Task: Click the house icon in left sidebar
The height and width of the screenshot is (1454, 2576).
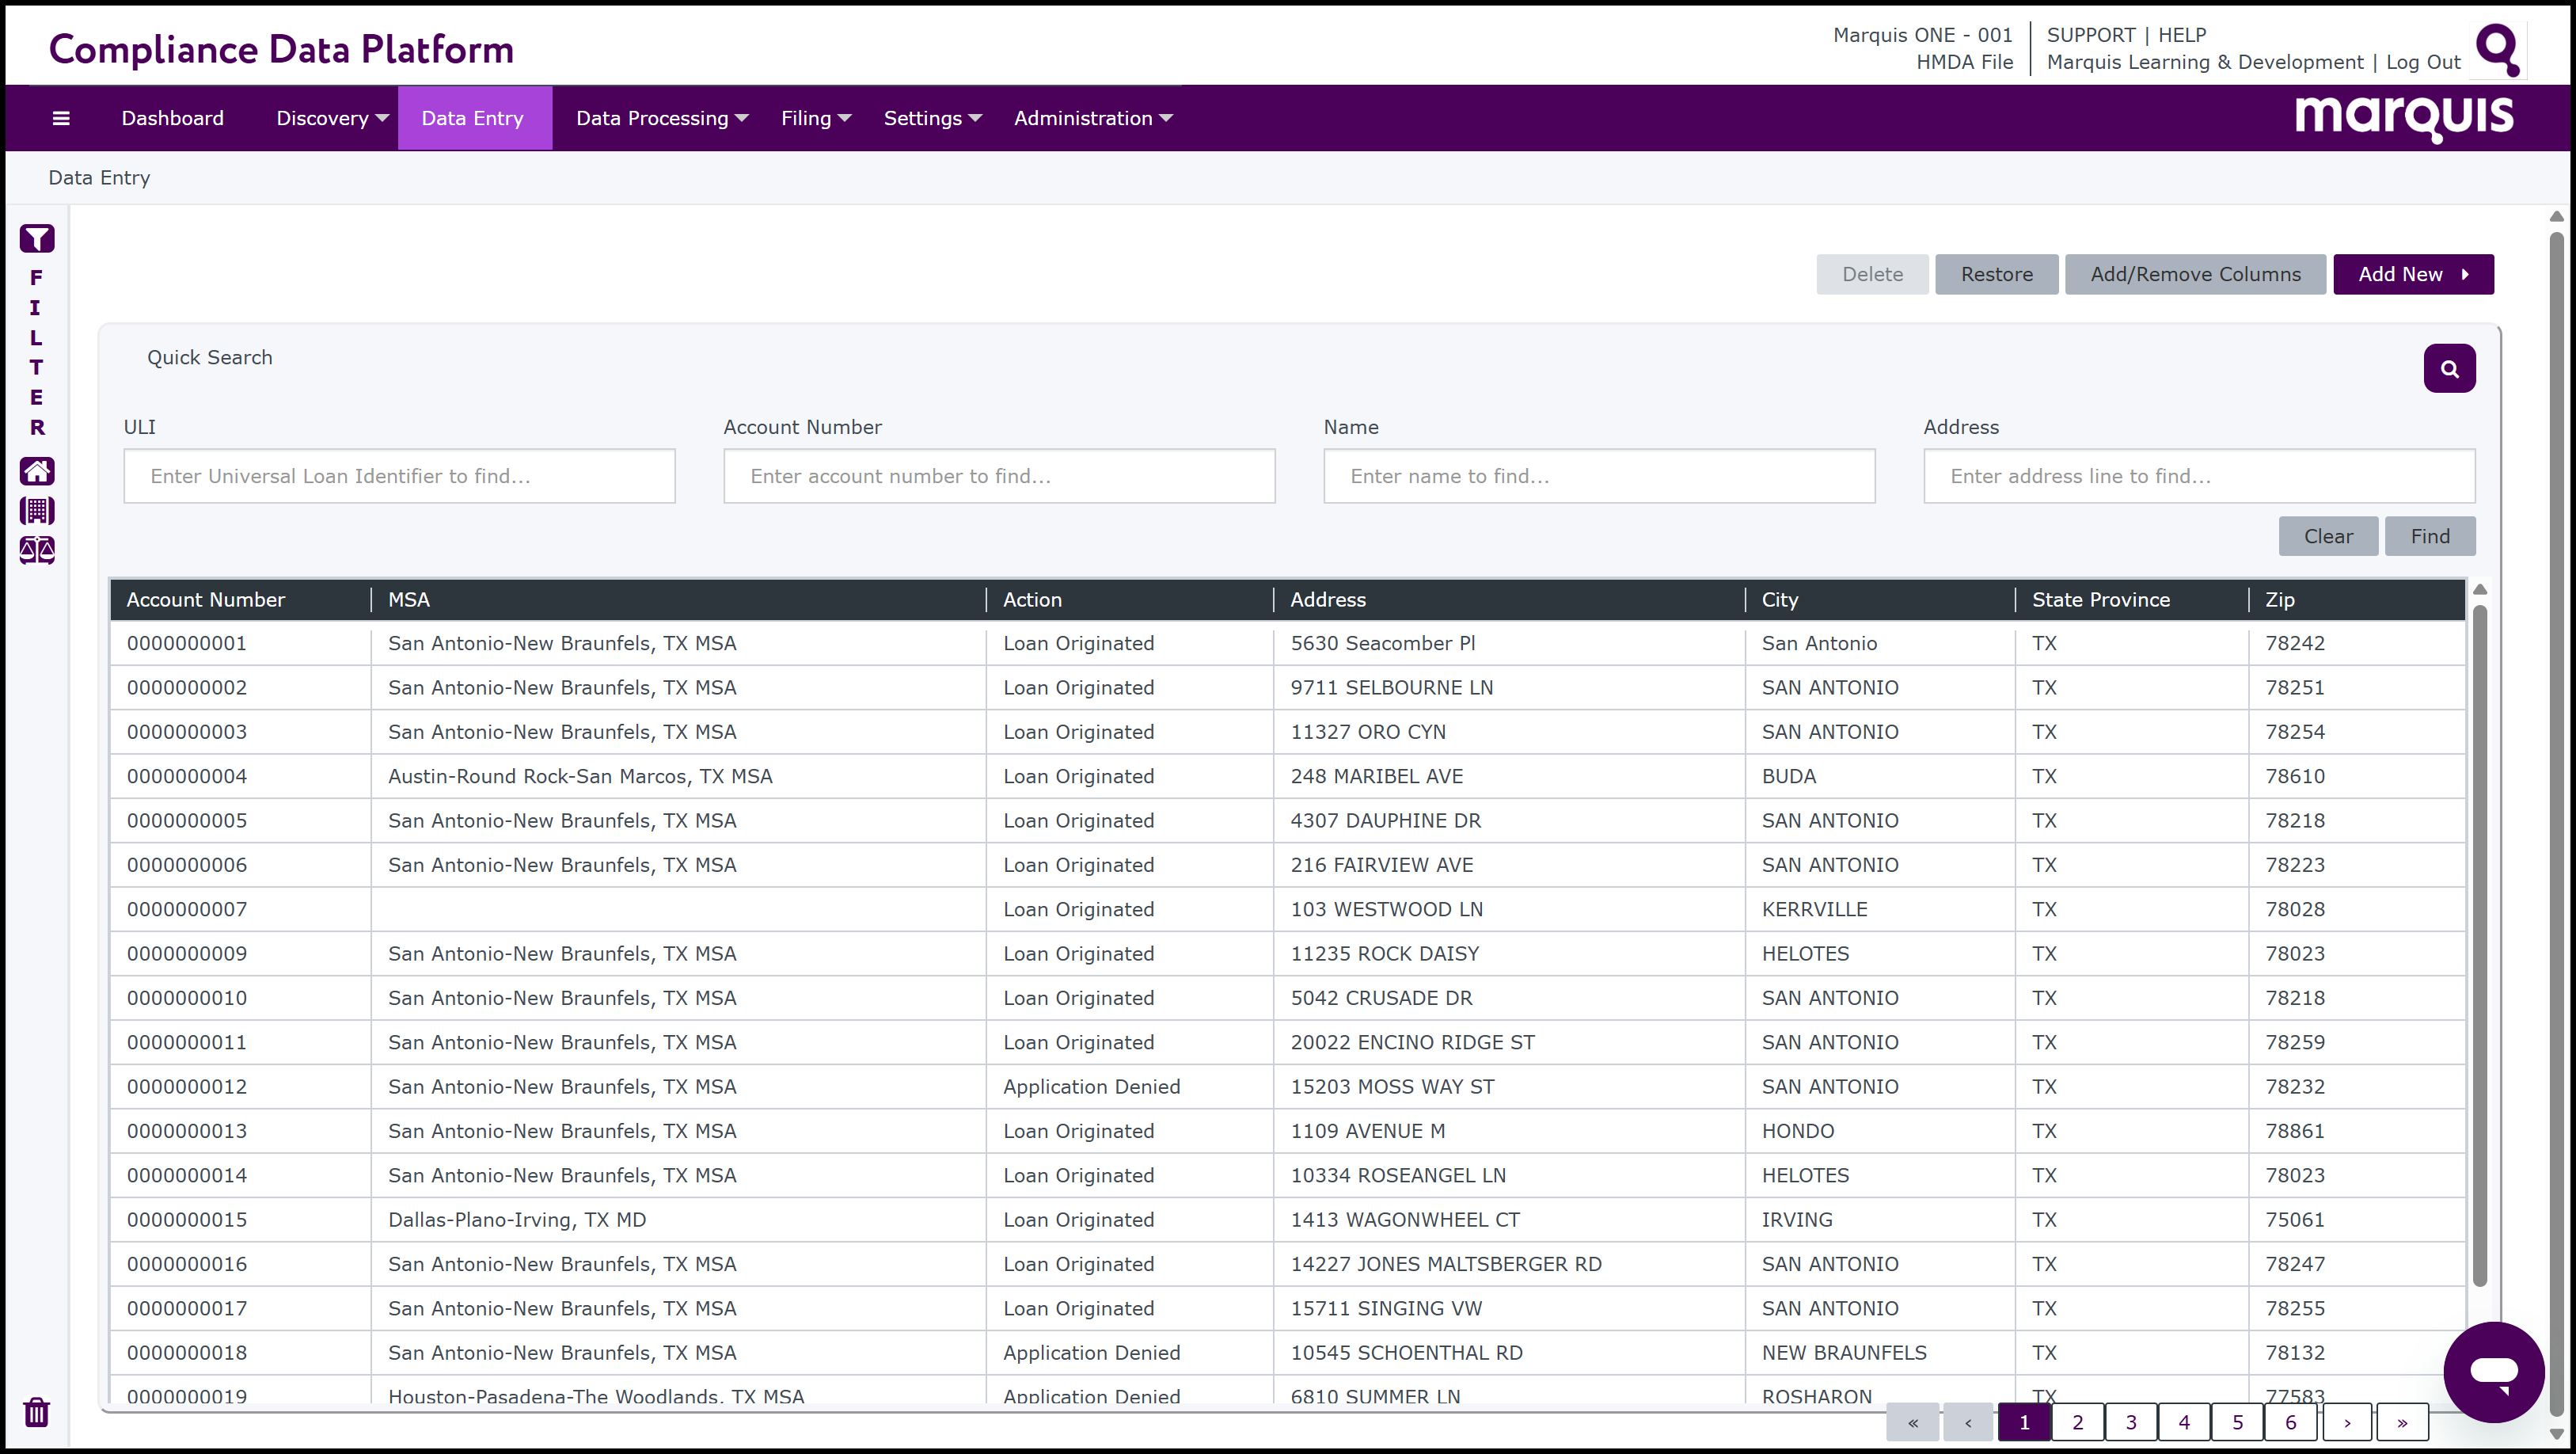Action: coord(37,470)
